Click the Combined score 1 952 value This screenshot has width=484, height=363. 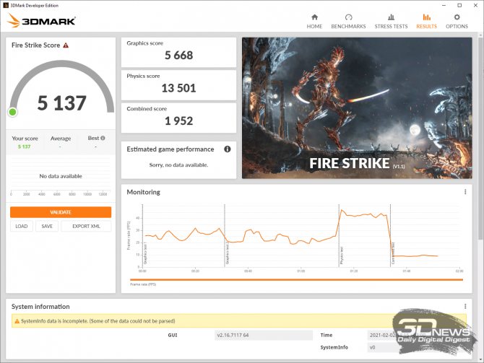pos(178,121)
